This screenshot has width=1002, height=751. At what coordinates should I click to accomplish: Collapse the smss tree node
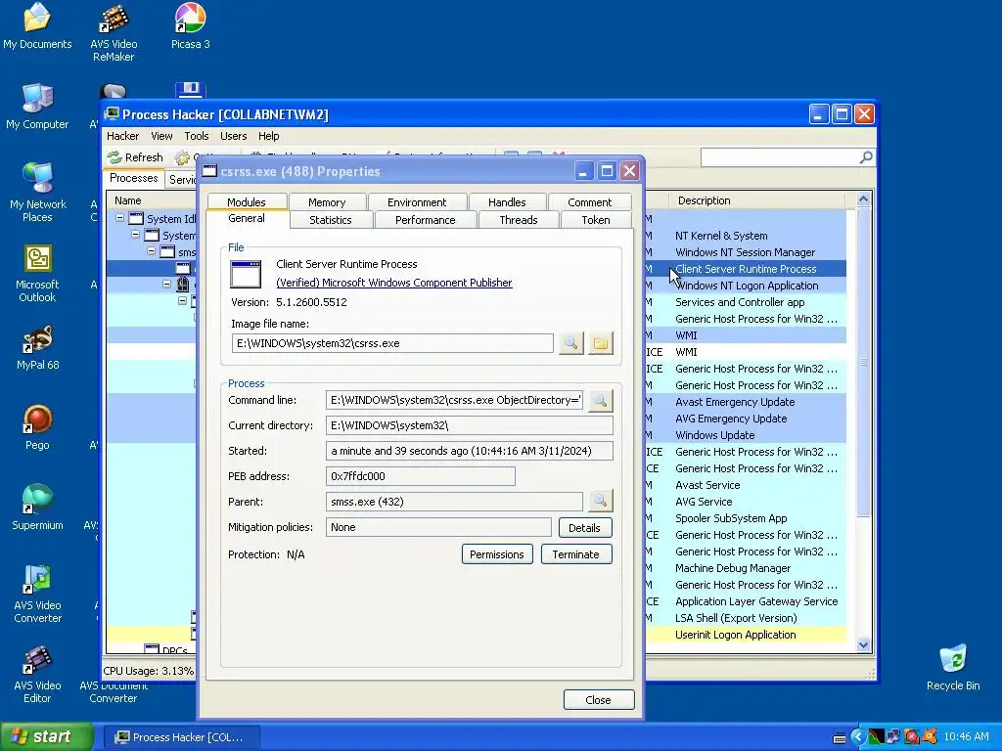[151, 251]
